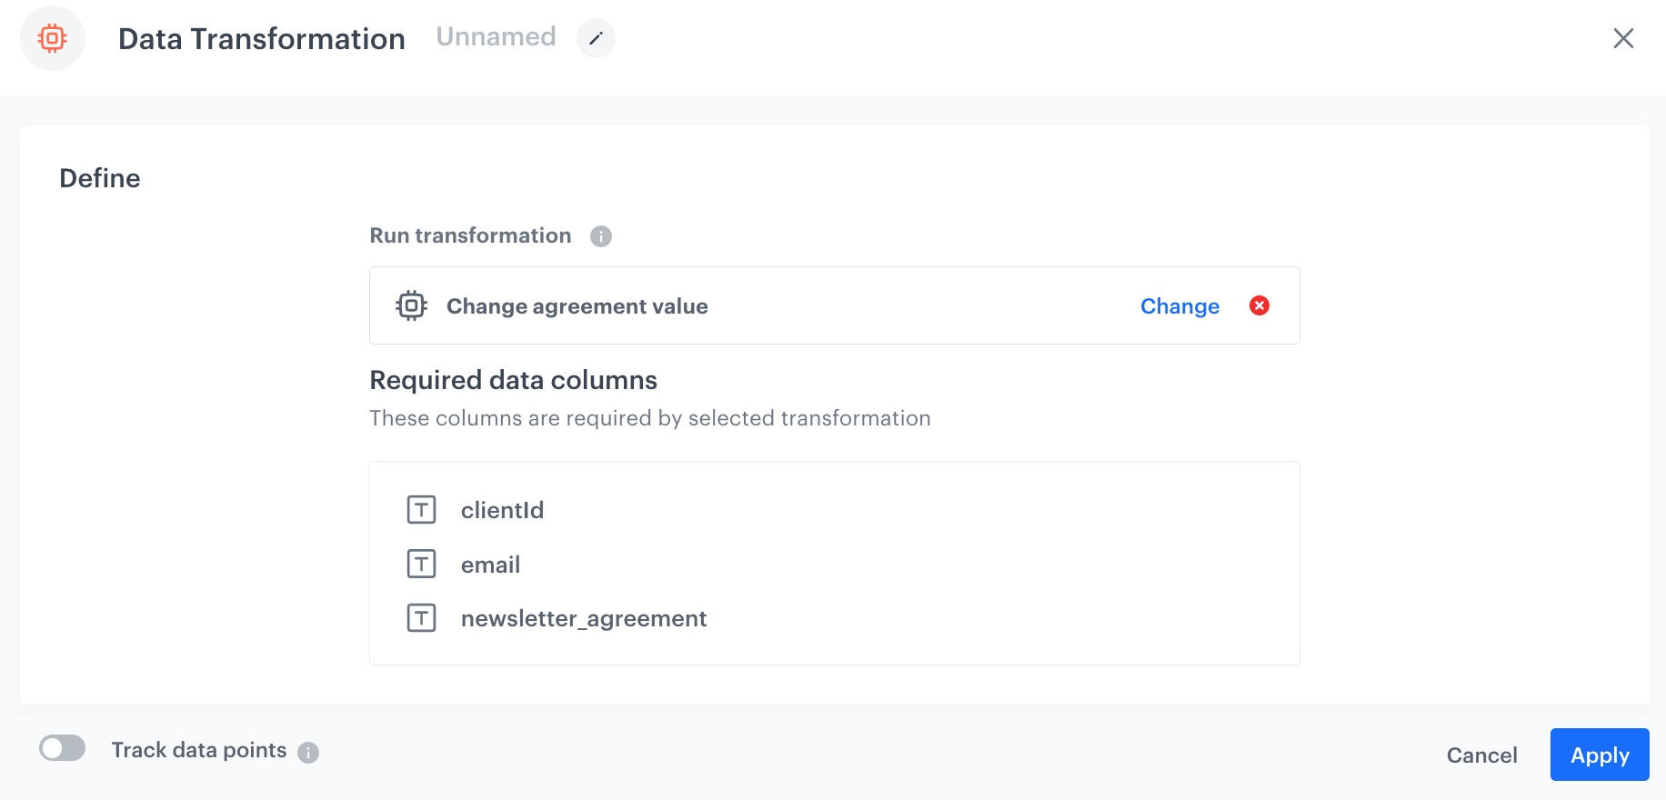This screenshot has height=800, width=1666.
Task: Click the Change link for transformation
Action: click(1179, 306)
